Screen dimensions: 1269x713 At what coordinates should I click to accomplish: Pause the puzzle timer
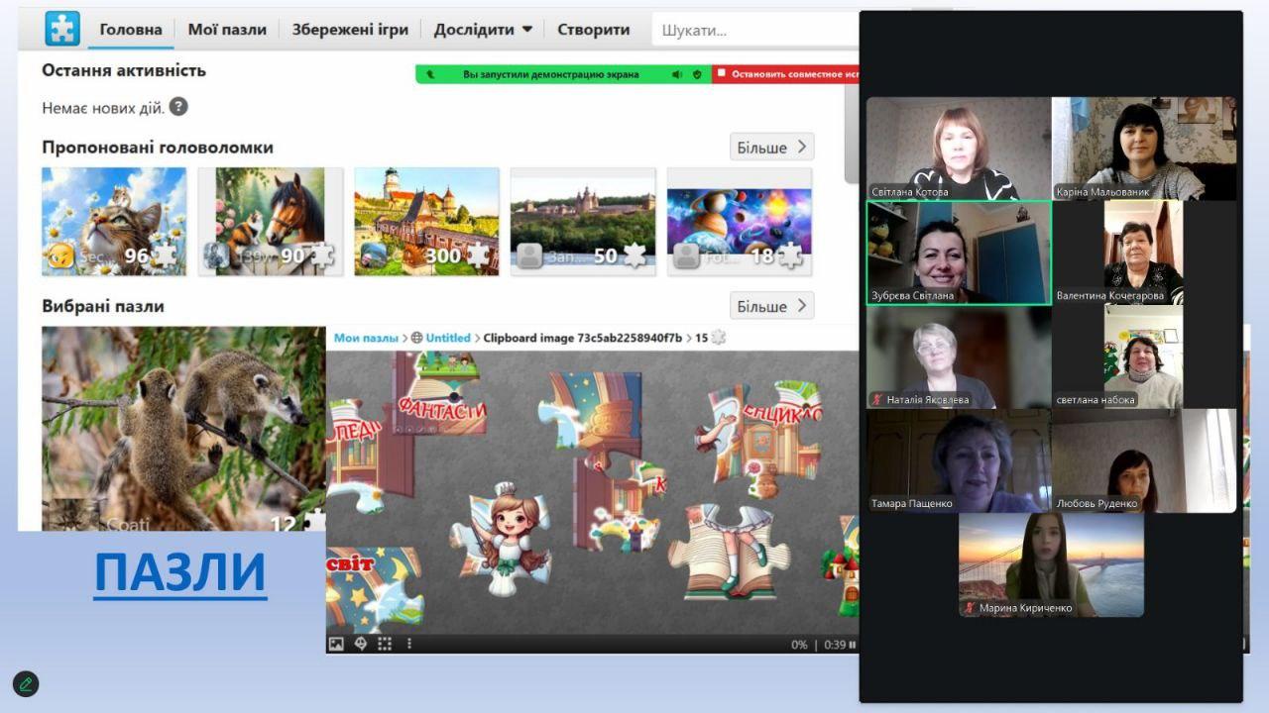tap(852, 645)
